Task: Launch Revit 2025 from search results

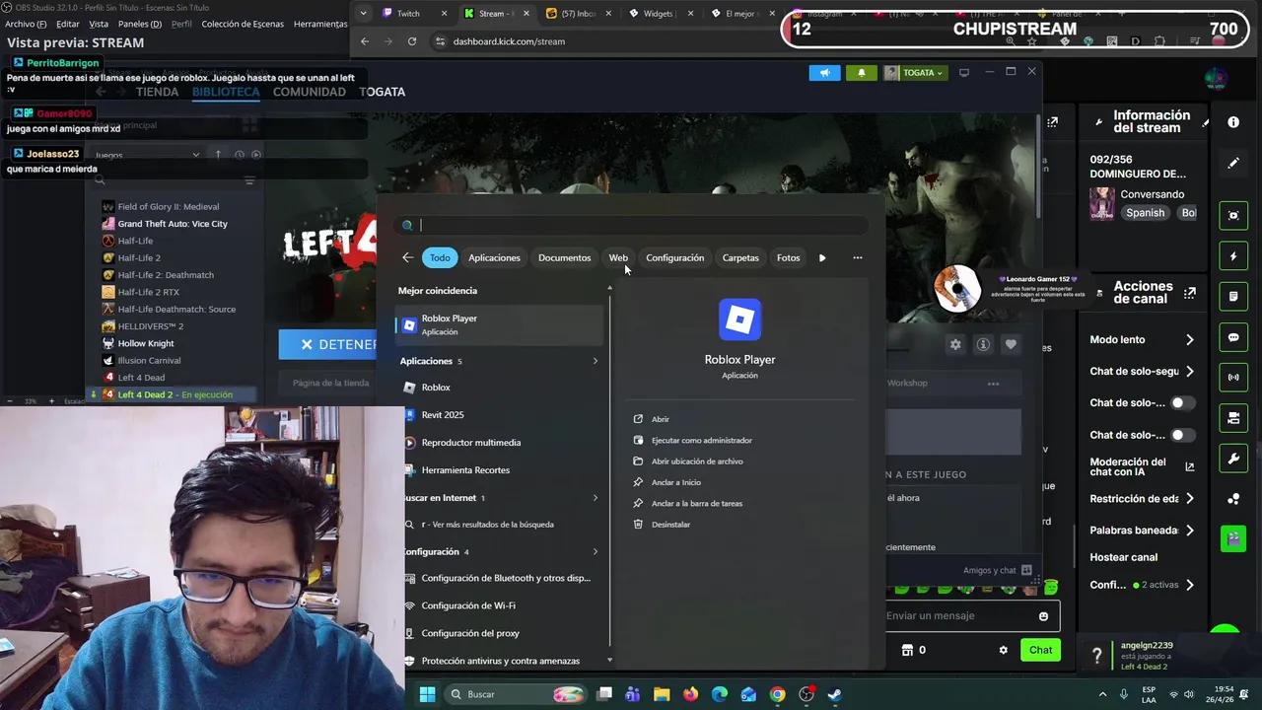Action: [442, 415]
